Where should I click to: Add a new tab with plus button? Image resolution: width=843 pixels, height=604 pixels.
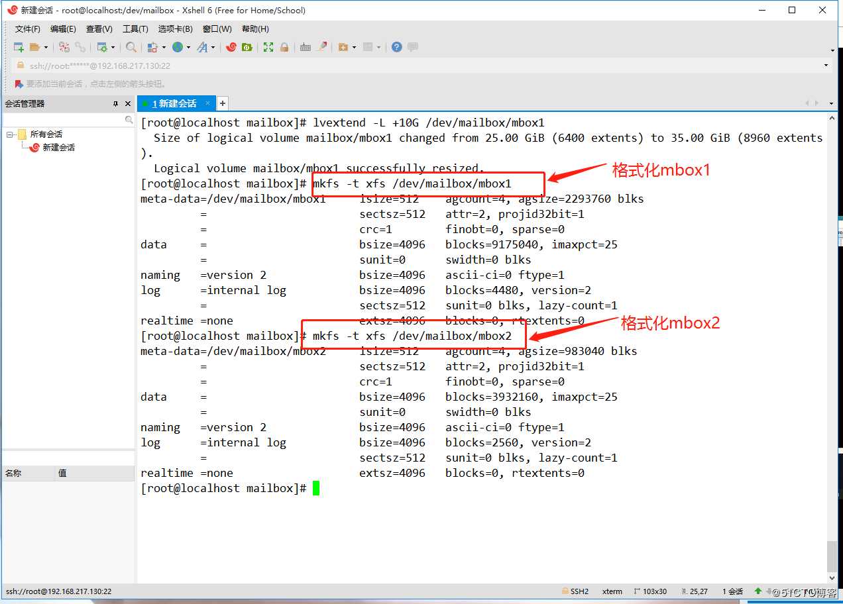pyautogui.click(x=223, y=103)
